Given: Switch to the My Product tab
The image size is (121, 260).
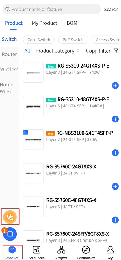Looking at the screenshot, I should [44, 23].
